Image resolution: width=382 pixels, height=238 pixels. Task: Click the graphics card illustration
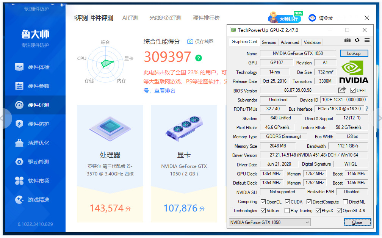point(184,129)
